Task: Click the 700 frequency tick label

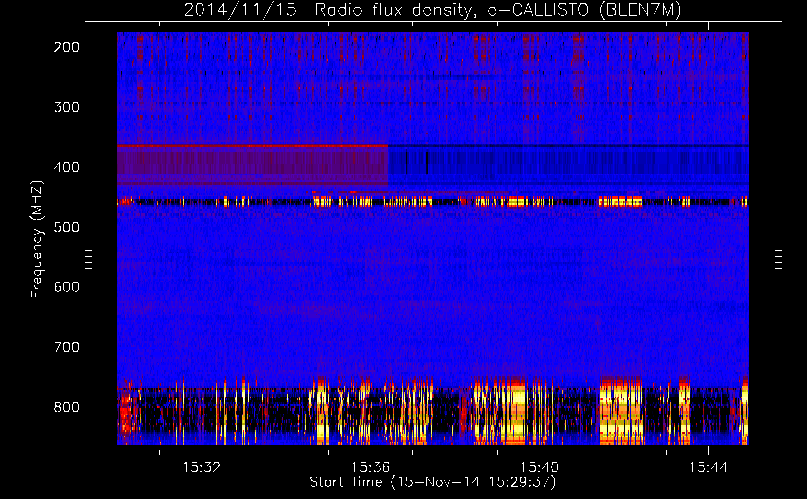Action: coord(67,347)
